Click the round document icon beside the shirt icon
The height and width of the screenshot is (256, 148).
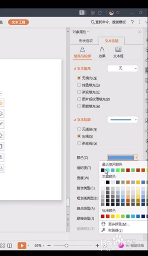[x=93, y=13]
